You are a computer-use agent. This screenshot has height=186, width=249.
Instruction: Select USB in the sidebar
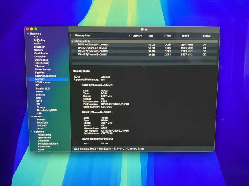click(39, 113)
